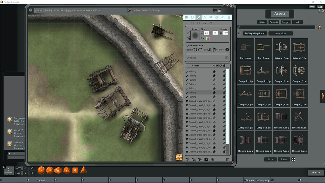Toggle the +5 modifier button
The width and height of the screenshot is (325, 183).
pos(32,168)
